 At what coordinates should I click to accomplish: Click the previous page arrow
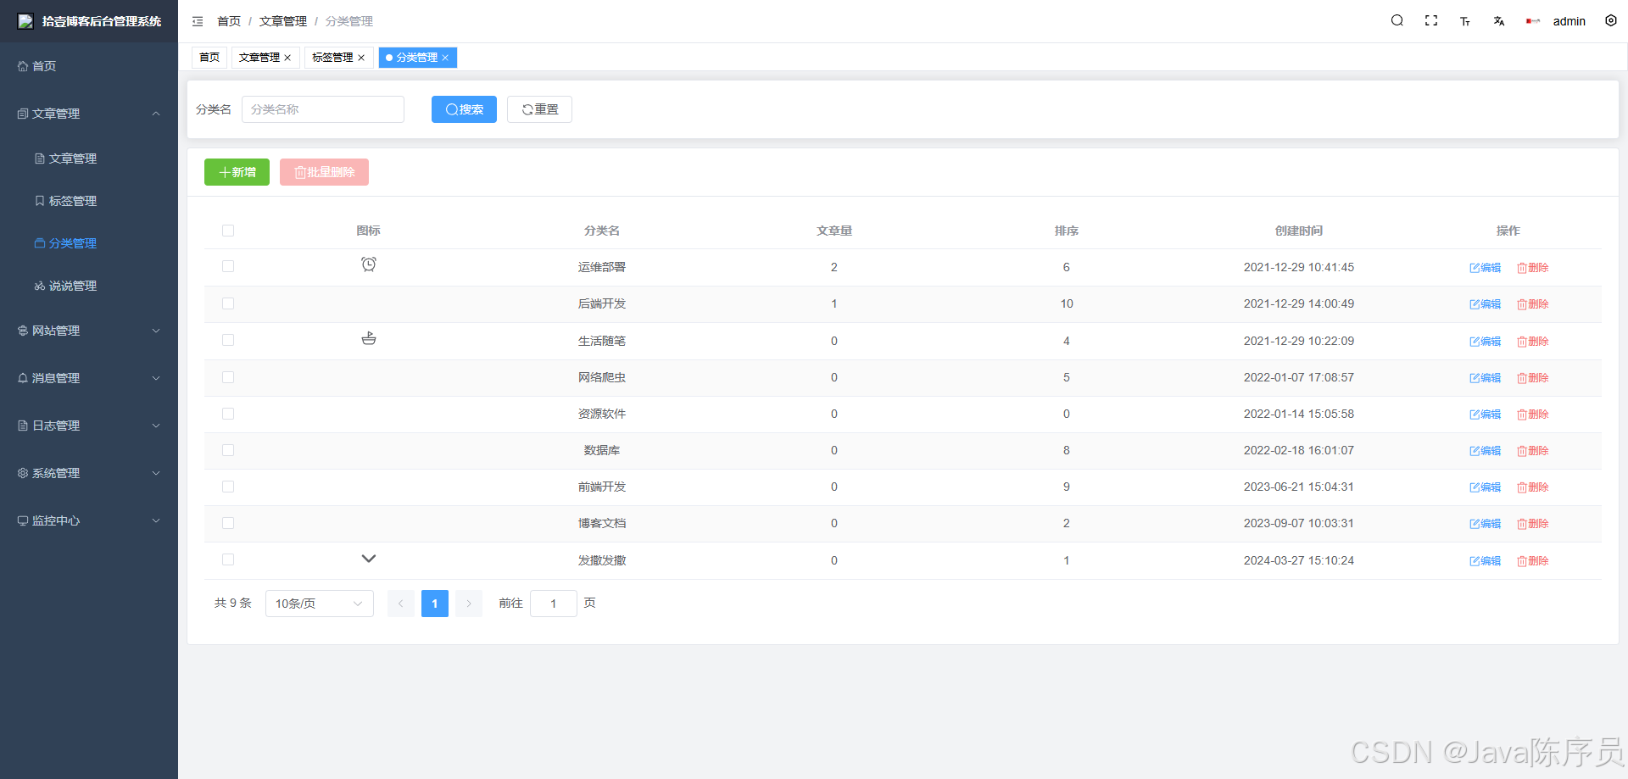pos(401,604)
